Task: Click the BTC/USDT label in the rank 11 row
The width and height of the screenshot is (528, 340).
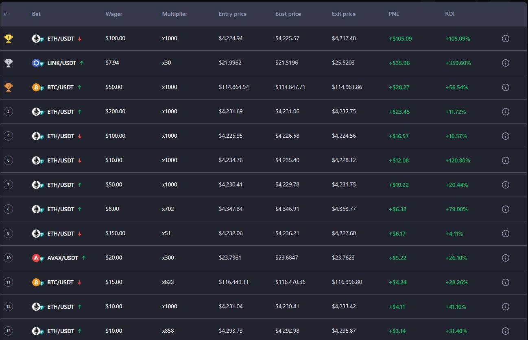Action: coord(61,282)
